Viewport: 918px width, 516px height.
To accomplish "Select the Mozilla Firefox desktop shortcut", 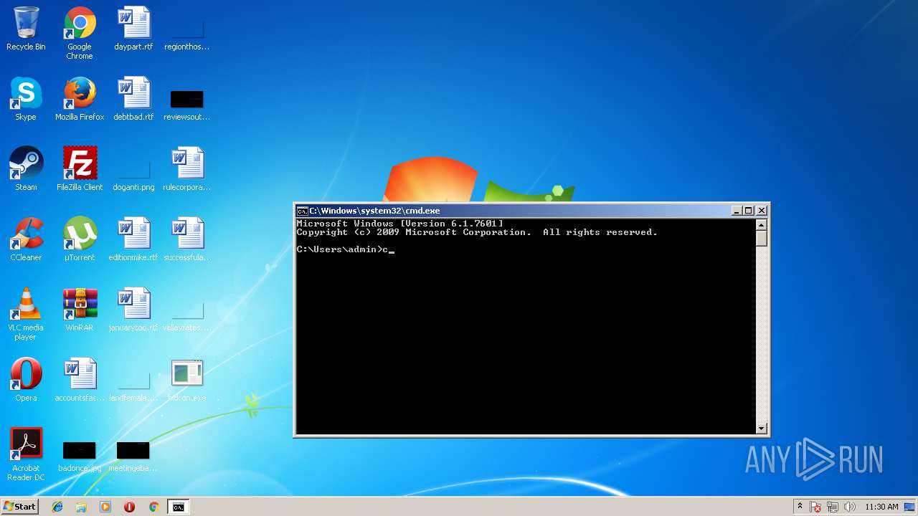I will (x=80, y=99).
